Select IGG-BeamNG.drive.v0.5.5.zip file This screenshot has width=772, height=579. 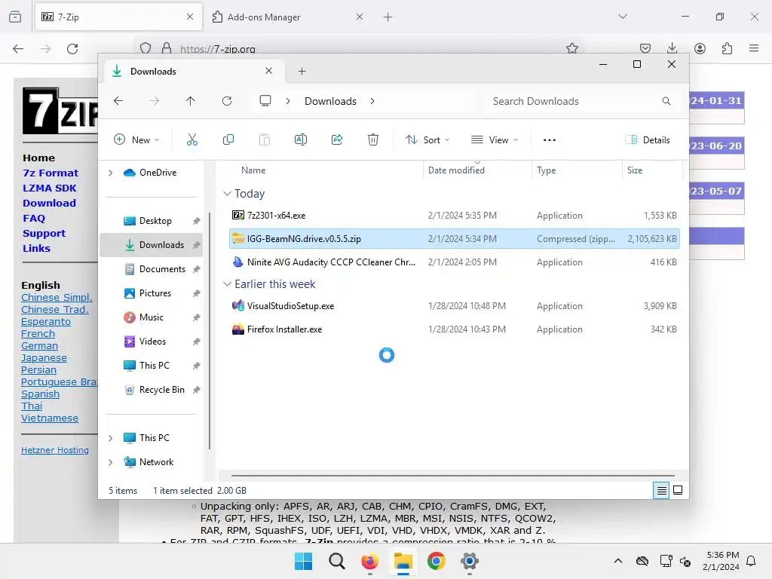[x=455, y=239]
